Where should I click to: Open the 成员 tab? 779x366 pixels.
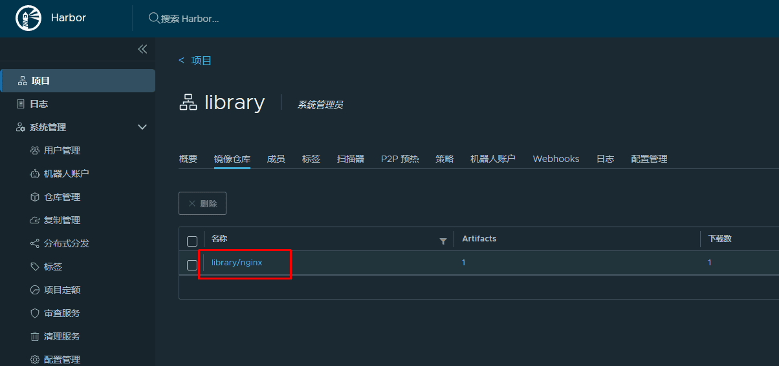(276, 159)
